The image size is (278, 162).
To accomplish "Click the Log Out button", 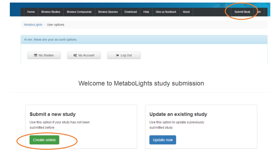I will coord(124,55).
